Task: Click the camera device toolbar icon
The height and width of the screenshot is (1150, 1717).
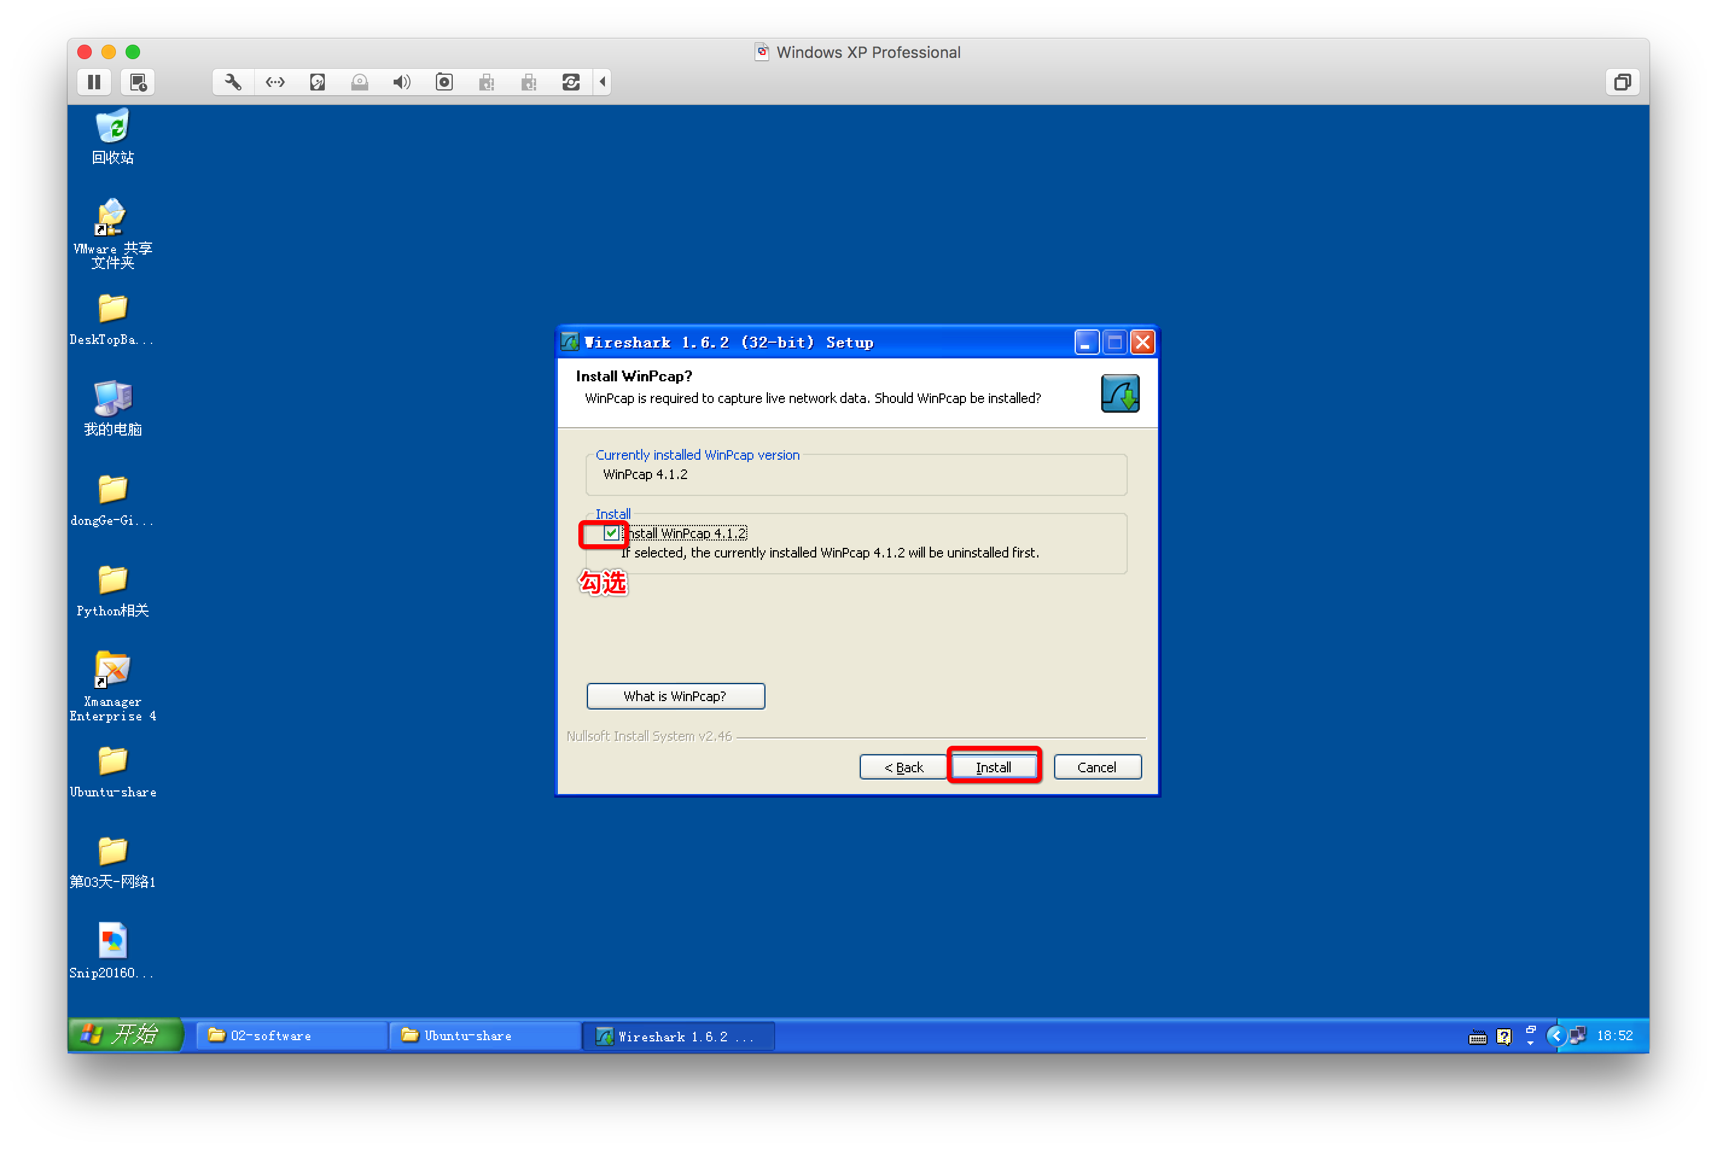Action: [444, 82]
